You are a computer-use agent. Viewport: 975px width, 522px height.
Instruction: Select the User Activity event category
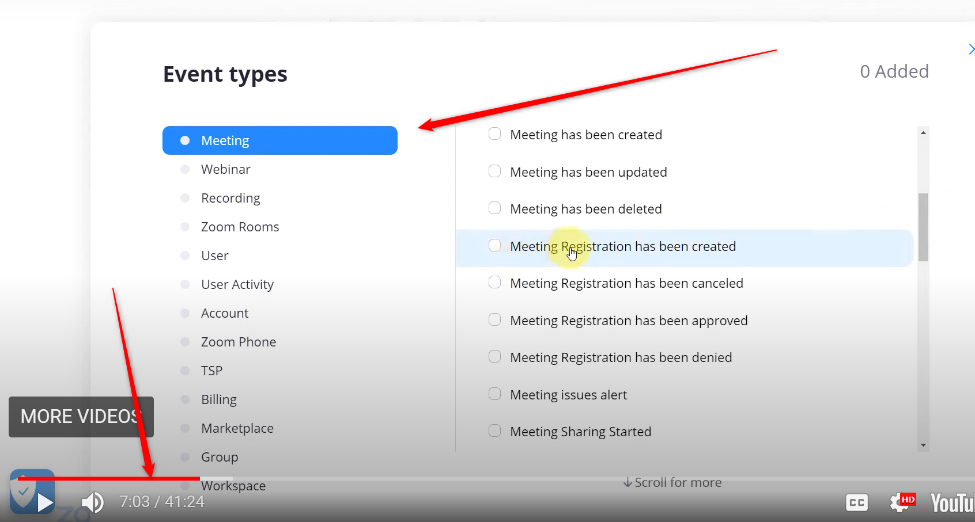pos(237,284)
